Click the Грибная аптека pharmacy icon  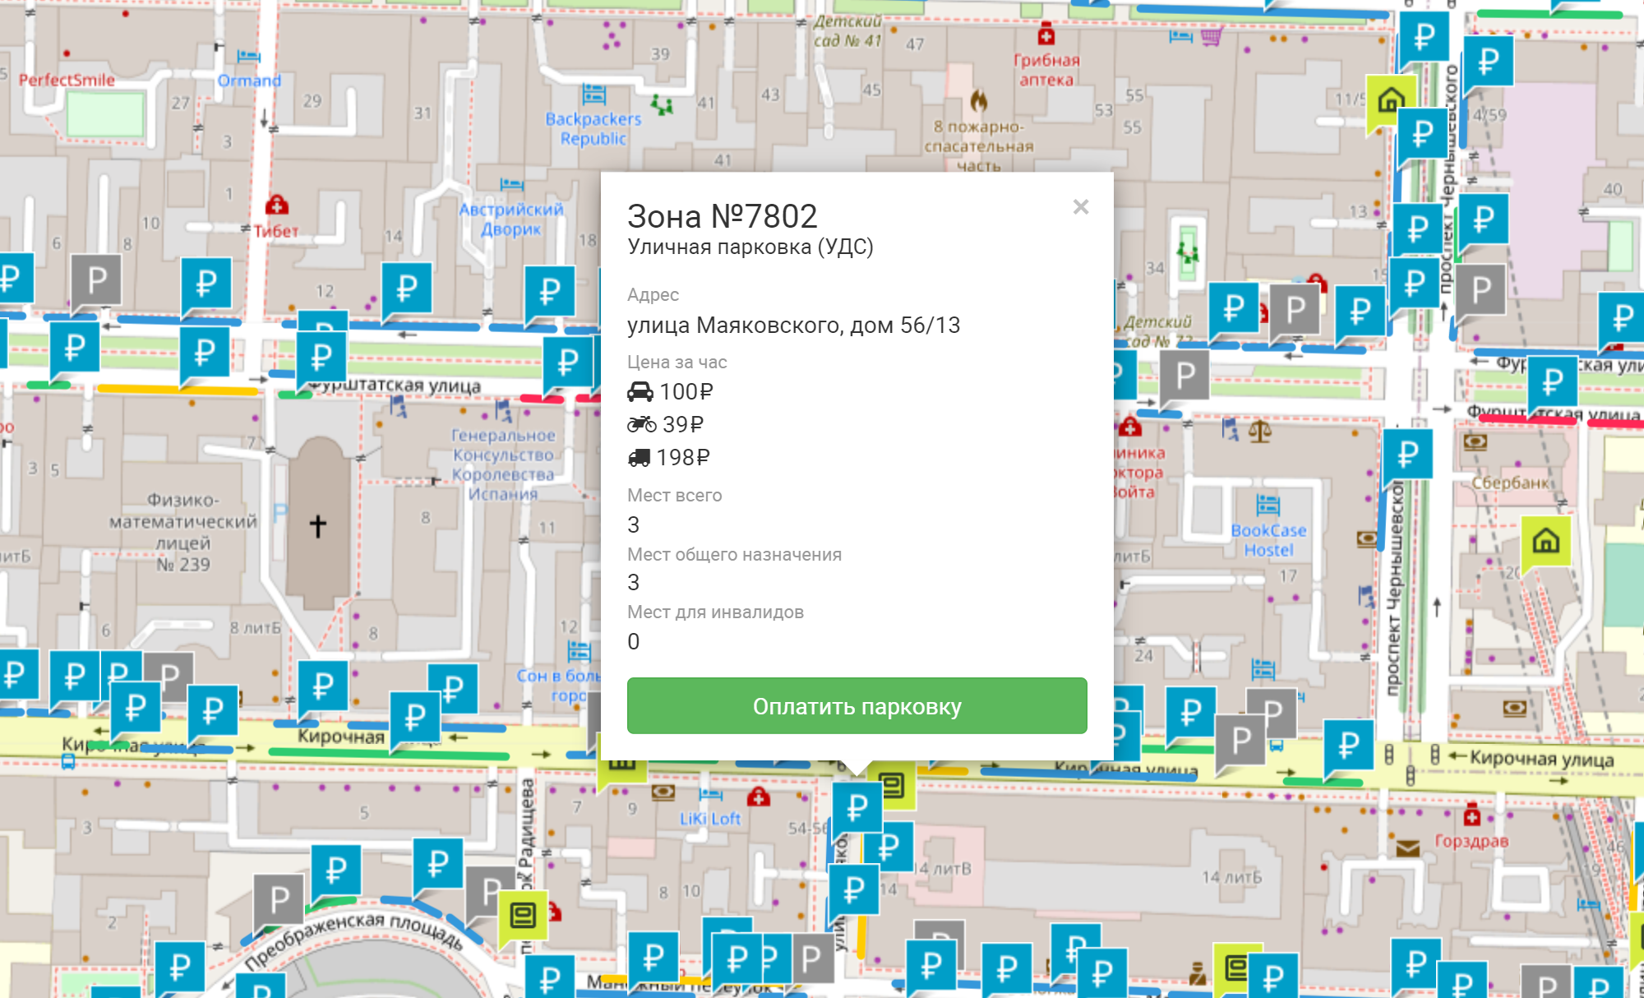tap(1046, 35)
